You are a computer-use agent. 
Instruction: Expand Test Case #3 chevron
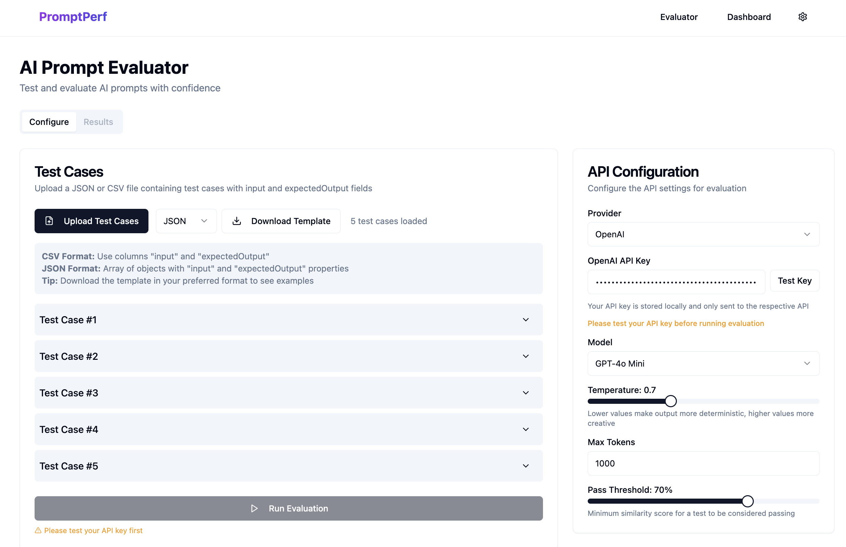pyautogui.click(x=526, y=393)
